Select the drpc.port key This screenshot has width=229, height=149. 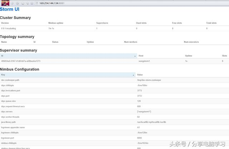[5, 96]
